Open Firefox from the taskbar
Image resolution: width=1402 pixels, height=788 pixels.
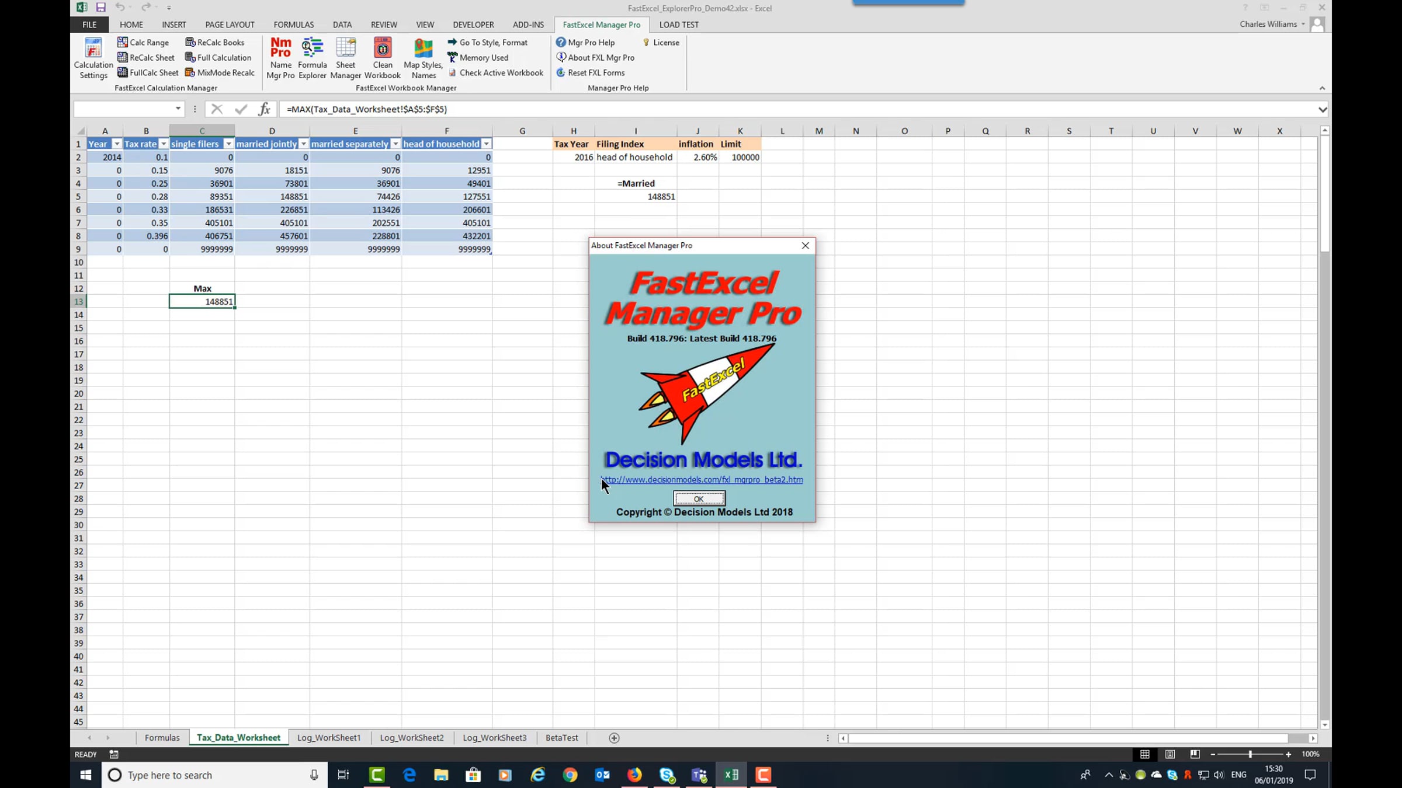[x=634, y=775]
